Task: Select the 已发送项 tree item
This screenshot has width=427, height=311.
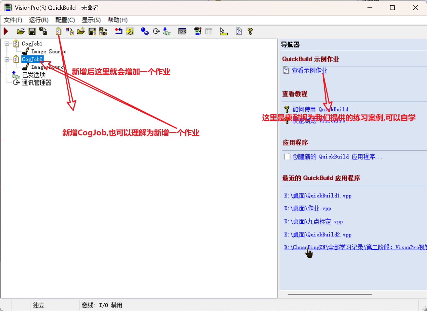Action: coord(34,75)
